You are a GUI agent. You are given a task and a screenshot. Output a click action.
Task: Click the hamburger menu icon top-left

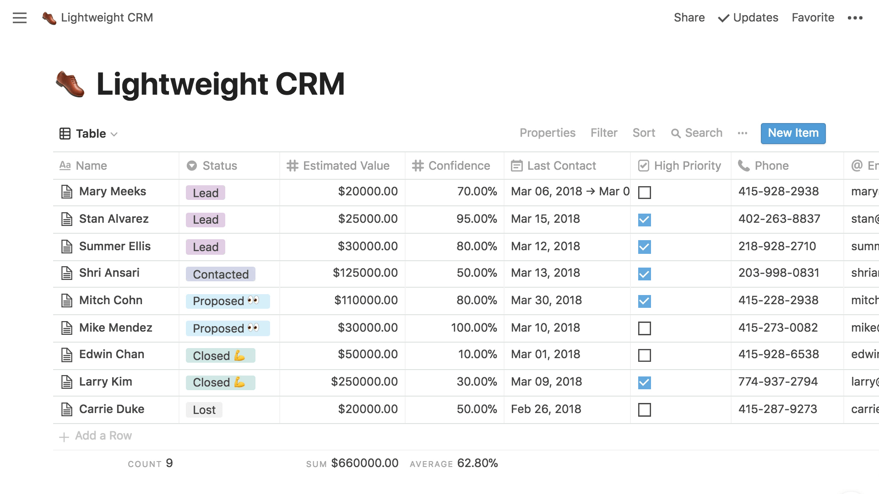coord(19,17)
